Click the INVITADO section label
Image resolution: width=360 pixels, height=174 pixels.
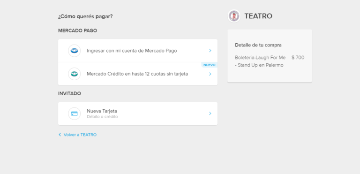(x=69, y=93)
